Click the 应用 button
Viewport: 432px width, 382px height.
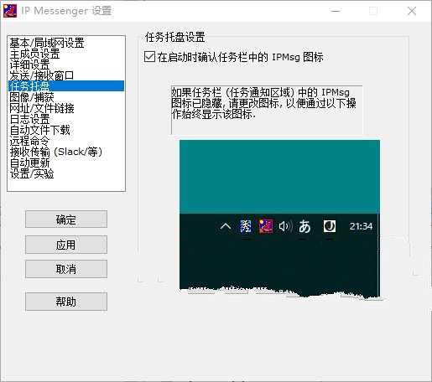pos(66,245)
